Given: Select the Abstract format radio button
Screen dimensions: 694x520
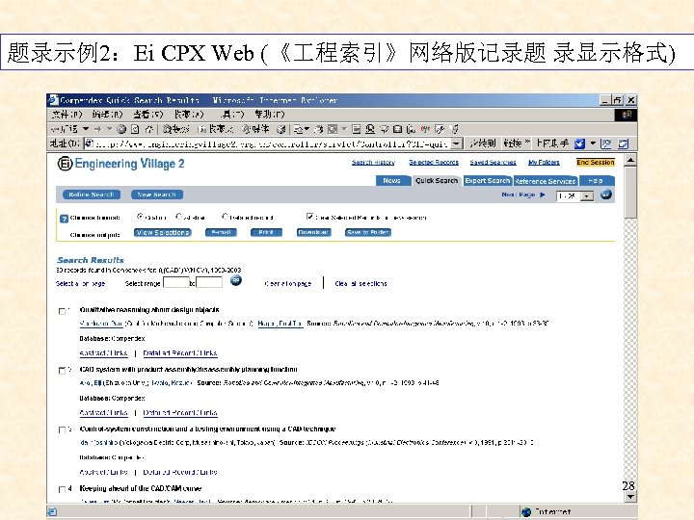Looking at the screenshot, I should point(179,217).
